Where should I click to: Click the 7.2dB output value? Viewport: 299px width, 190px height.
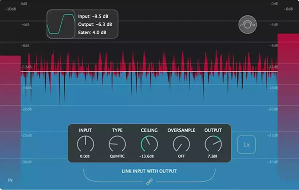[213, 156]
